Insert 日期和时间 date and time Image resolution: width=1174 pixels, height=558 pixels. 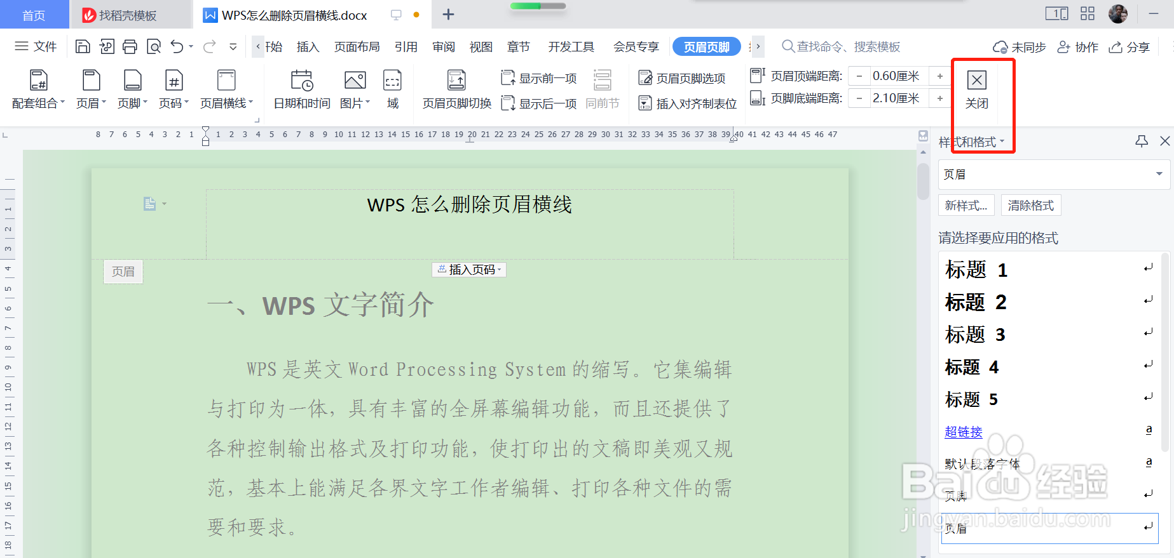(302, 90)
